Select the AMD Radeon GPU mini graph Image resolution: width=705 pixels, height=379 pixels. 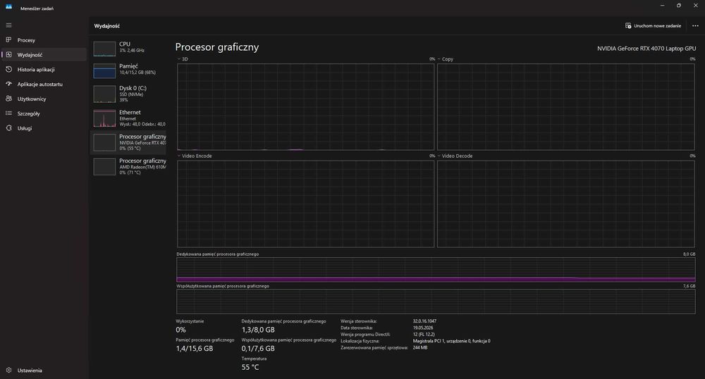click(104, 167)
